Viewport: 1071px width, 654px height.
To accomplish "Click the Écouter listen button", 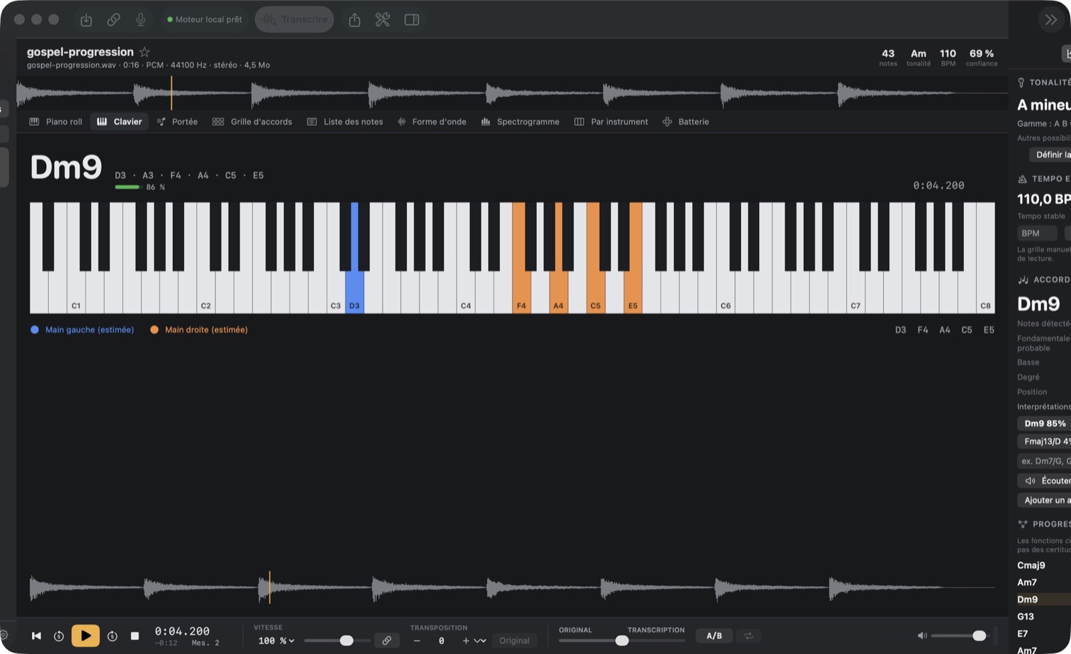I will tap(1046, 481).
